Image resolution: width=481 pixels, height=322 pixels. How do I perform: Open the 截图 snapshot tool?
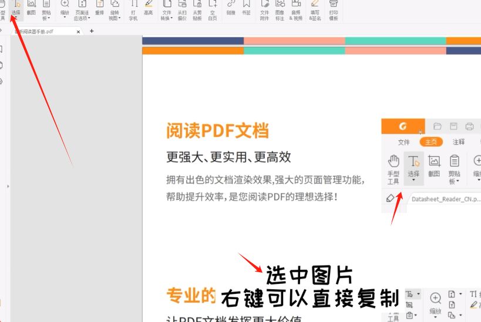pyautogui.click(x=31, y=9)
